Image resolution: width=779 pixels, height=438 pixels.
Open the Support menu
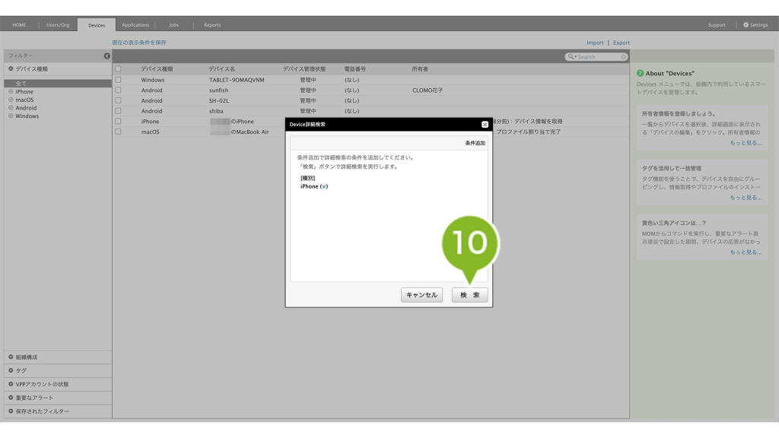(717, 25)
